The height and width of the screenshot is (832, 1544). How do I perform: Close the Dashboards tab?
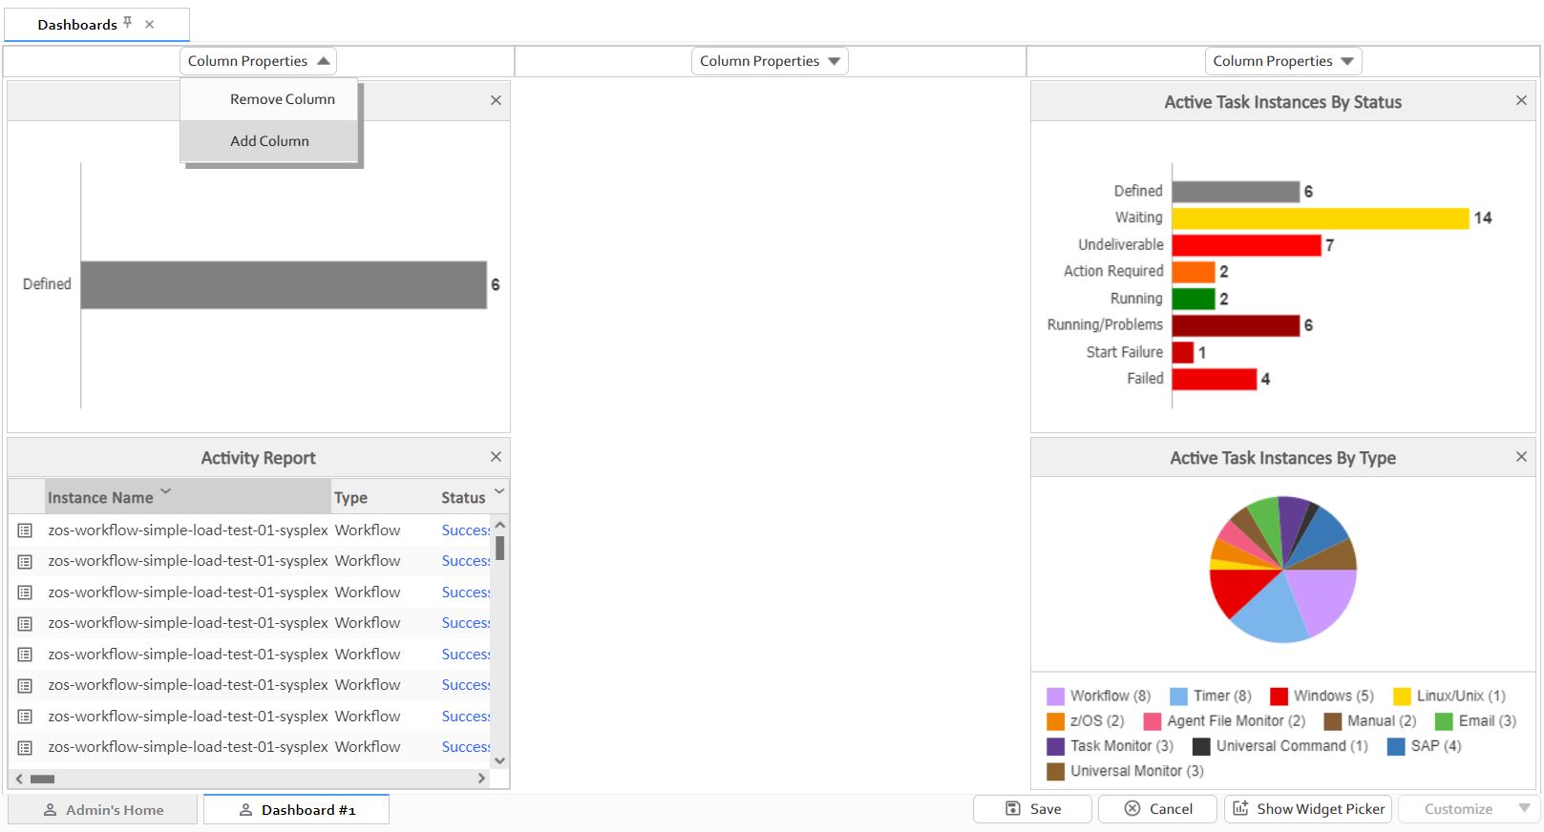point(149,25)
